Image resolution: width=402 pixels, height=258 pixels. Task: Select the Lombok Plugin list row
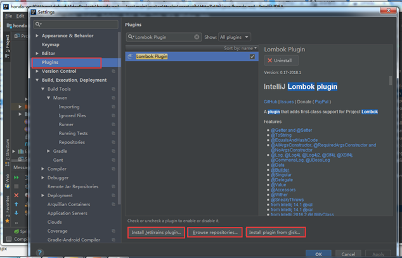(x=191, y=56)
